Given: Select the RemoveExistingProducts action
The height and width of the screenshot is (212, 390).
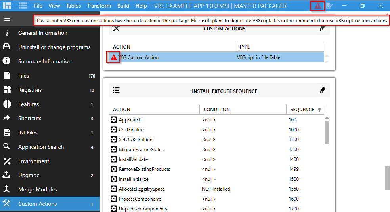Looking at the screenshot, I should 145,169.
